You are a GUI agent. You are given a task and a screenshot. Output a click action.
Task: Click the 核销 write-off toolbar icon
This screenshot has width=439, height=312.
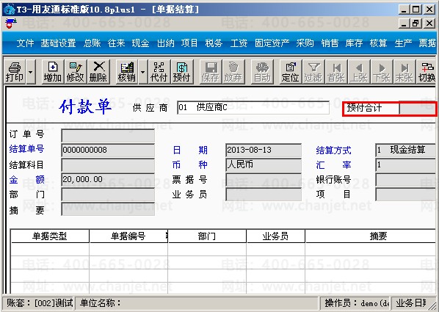pos(127,72)
